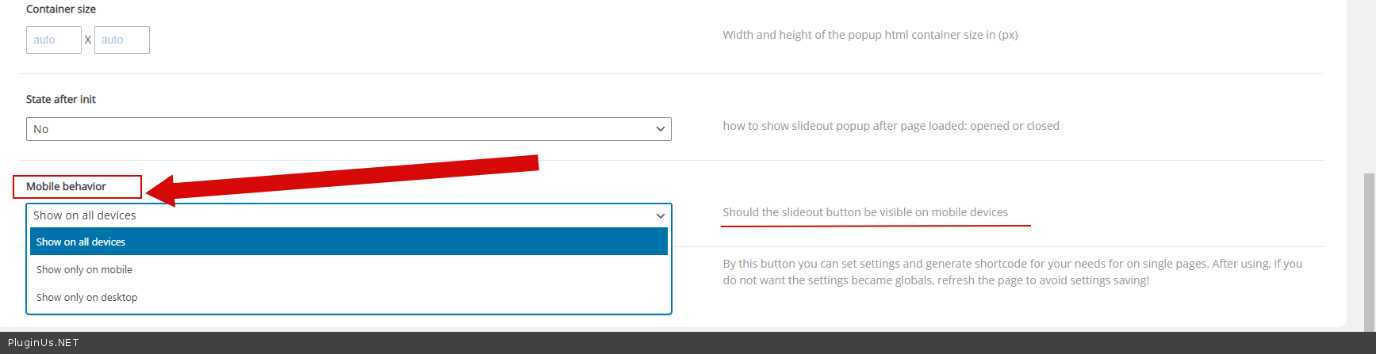This screenshot has width=1376, height=354.
Task: Click the Container size width input
Action: 53,40
